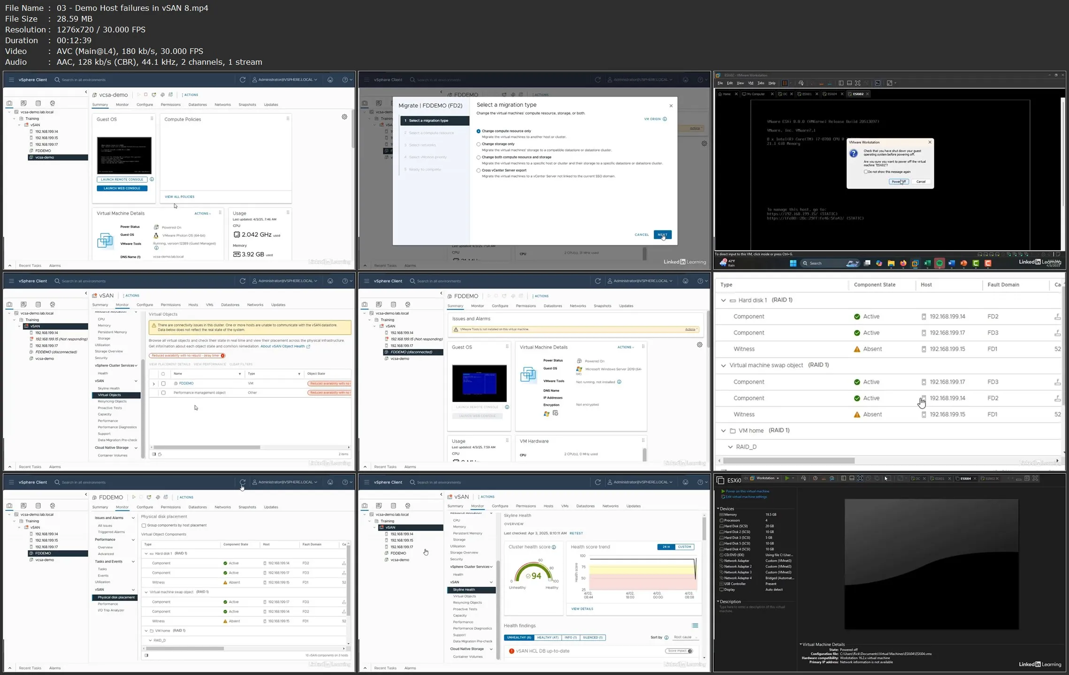
Task: Enable Group components by host placement checkbox
Action: (144, 525)
